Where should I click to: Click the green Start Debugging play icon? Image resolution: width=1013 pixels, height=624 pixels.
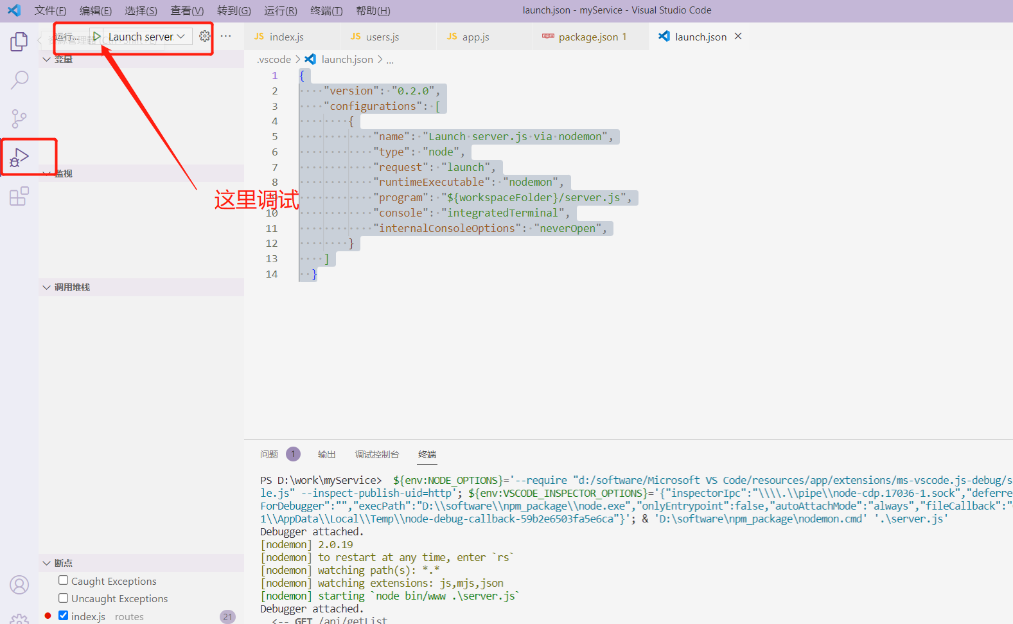pos(96,37)
